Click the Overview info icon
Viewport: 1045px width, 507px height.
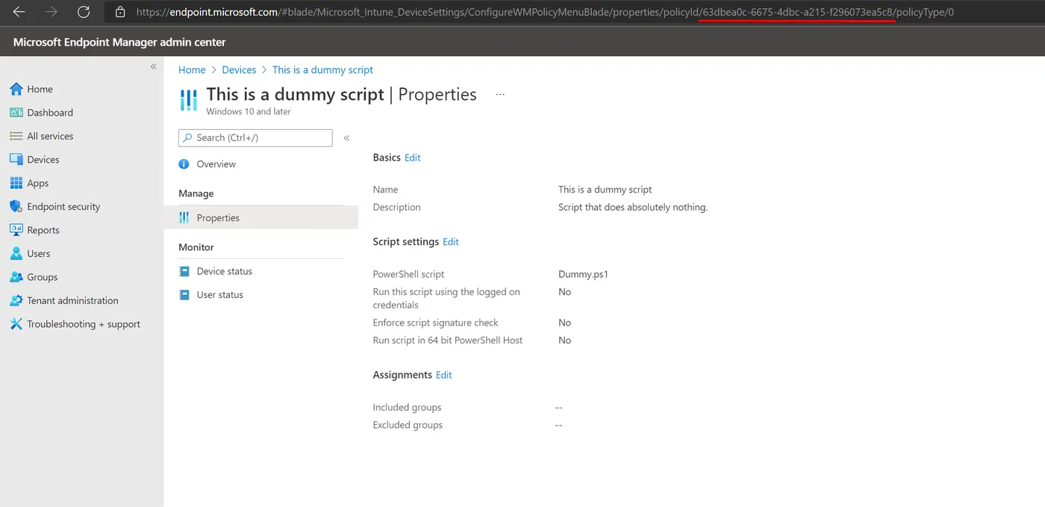click(x=184, y=164)
